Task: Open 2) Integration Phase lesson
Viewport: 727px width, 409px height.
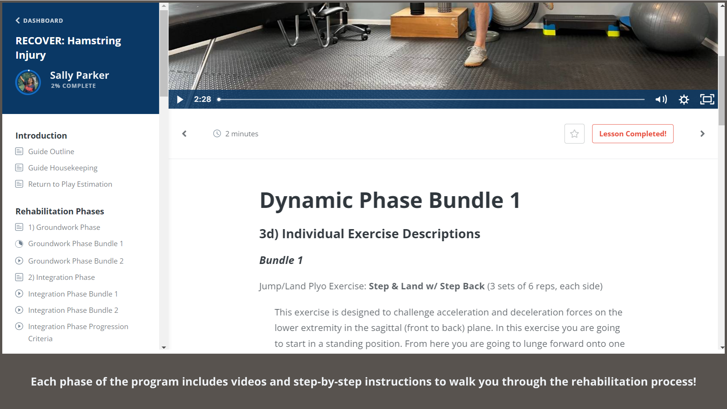Action: pyautogui.click(x=61, y=277)
